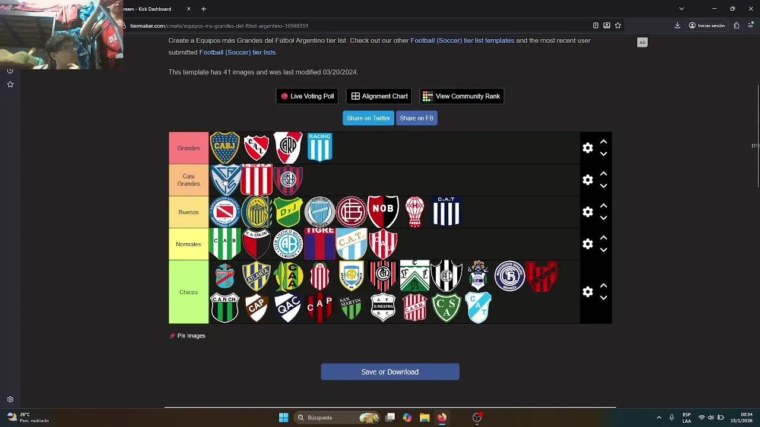
Task: Move Casi Grandes row down
Action: click(x=603, y=186)
